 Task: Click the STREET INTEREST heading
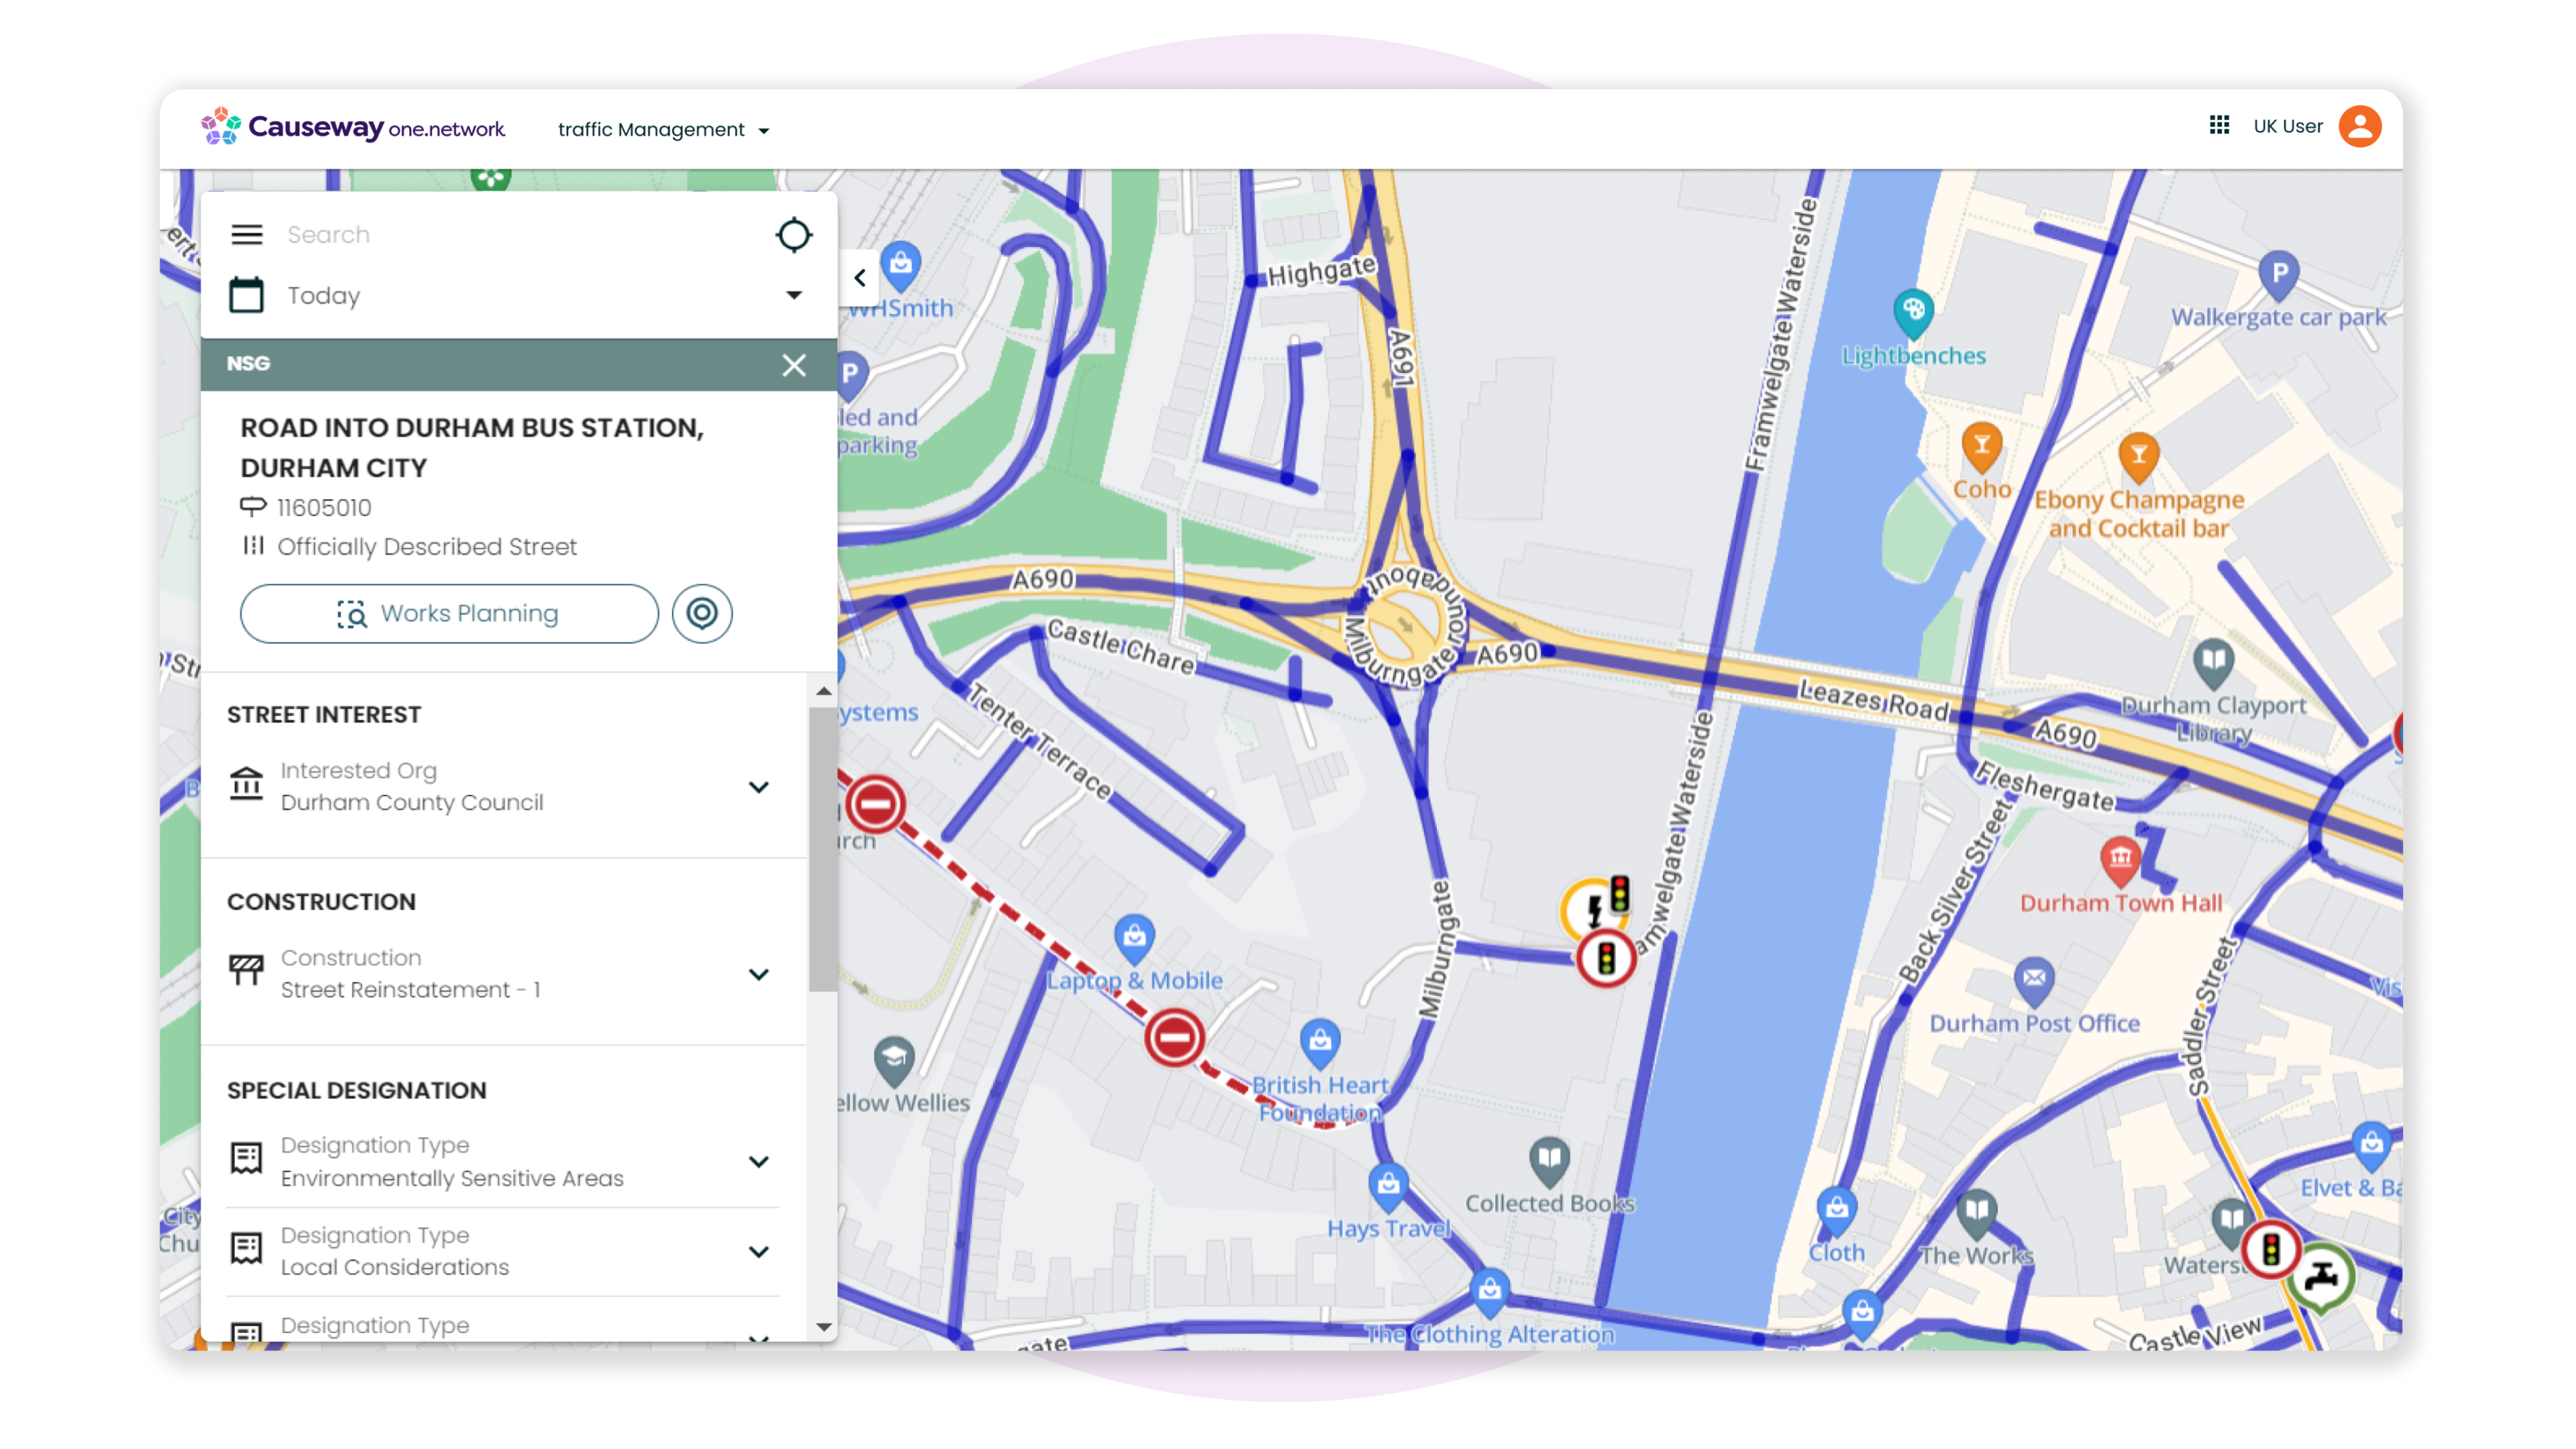(x=324, y=714)
